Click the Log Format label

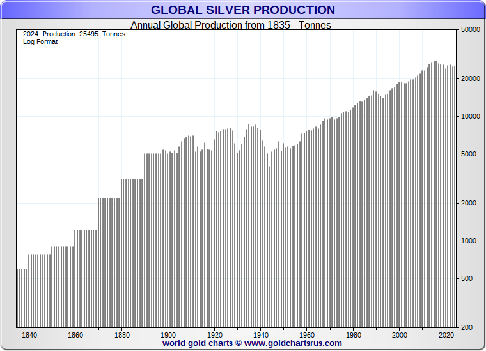click(40, 42)
